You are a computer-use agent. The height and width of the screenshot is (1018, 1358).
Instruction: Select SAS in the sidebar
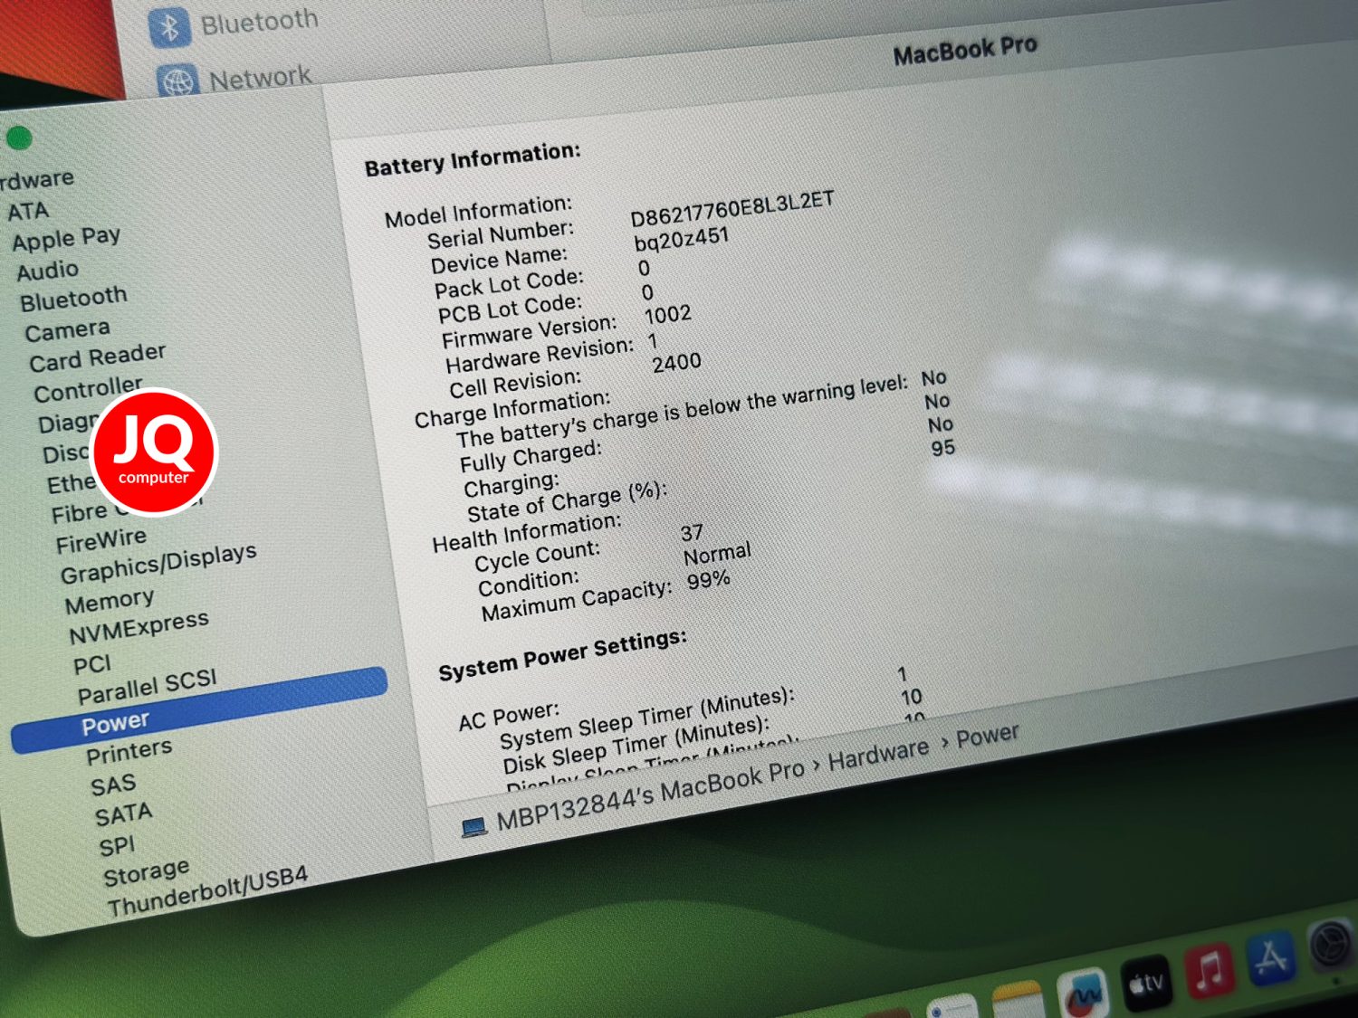(113, 785)
